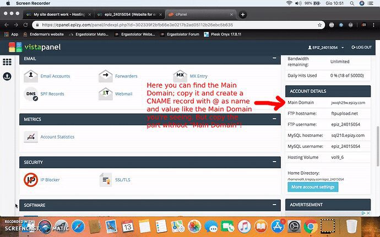Open Trash from the Dock
The height and width of the screenshot is (237, 380).
click(352, 227)
